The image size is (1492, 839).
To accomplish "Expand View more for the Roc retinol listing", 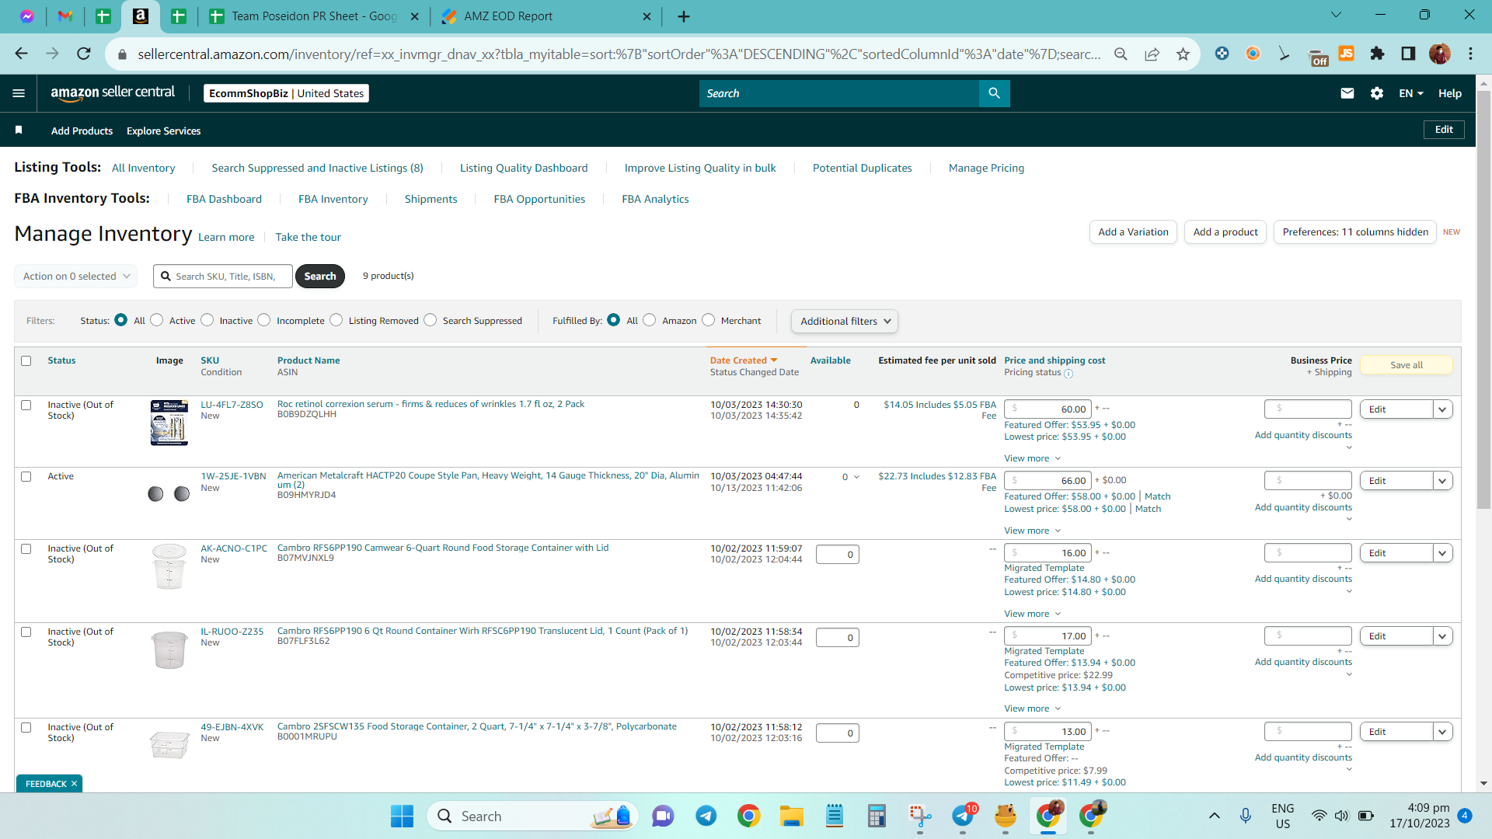I will (x=1032, y=458).
